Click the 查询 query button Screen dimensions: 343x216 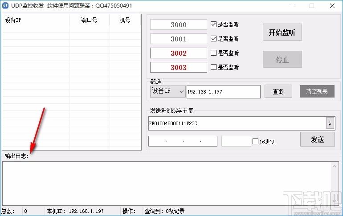click(278, 91)
